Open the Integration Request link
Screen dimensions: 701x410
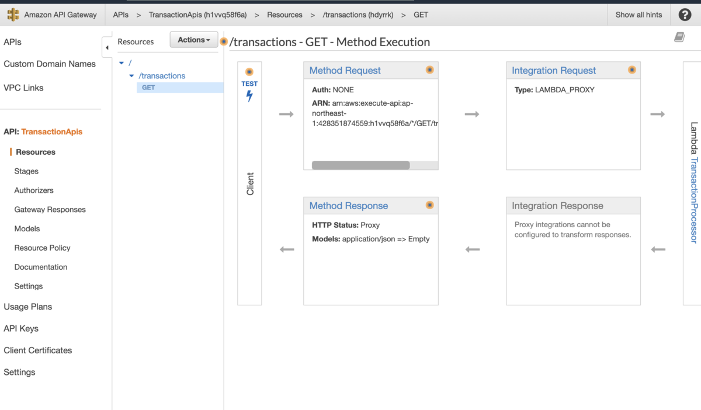(554, 71)
